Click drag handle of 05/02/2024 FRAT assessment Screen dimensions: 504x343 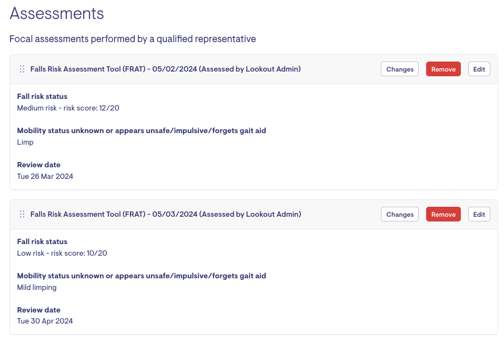pyautogui.click(x=22, y=69)
